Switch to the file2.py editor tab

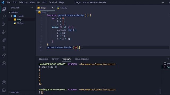point(62,8)
